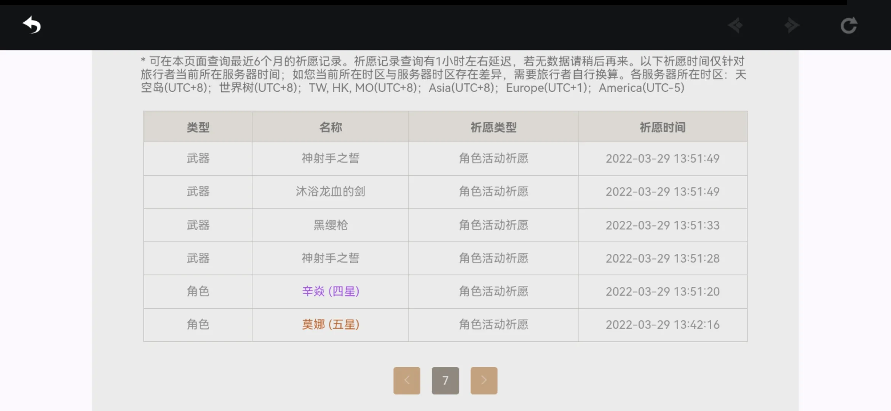Click the 祈愿时间 column header
The width and height of the screenshot is (891, 411).
click(x=663, y=127)
